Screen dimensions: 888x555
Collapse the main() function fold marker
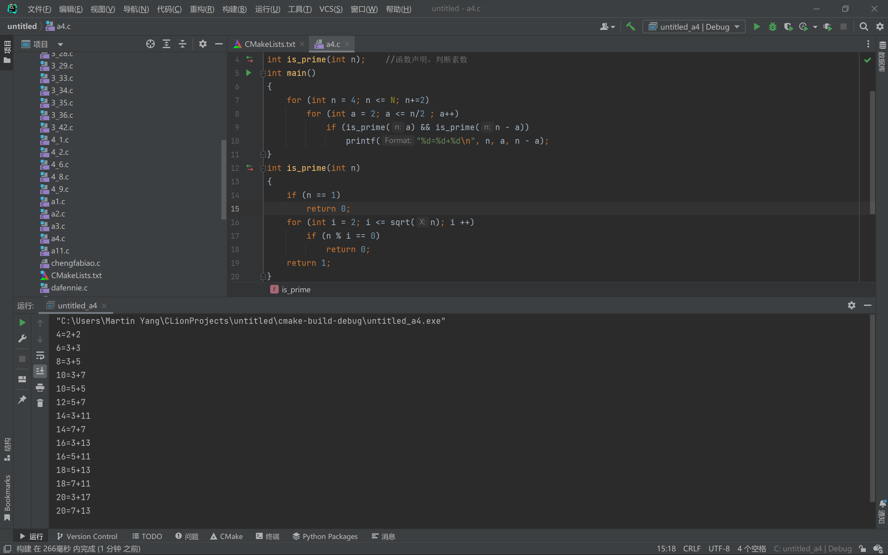(x=263, y=73)
